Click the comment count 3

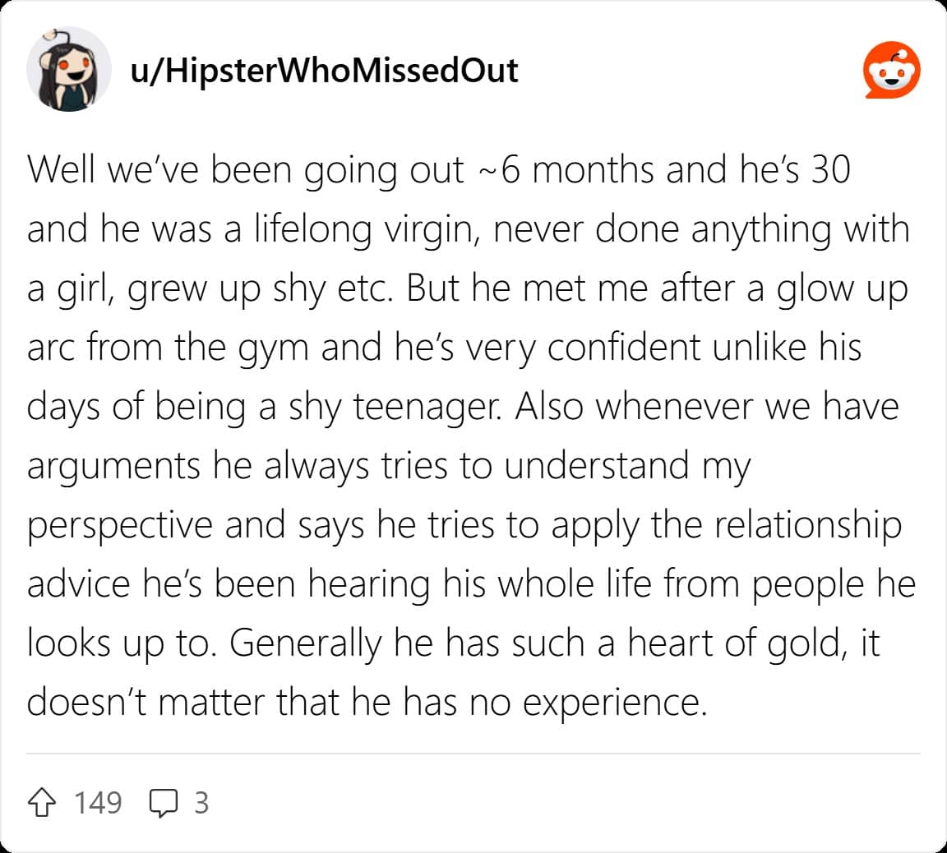click(x=201, y=802)
